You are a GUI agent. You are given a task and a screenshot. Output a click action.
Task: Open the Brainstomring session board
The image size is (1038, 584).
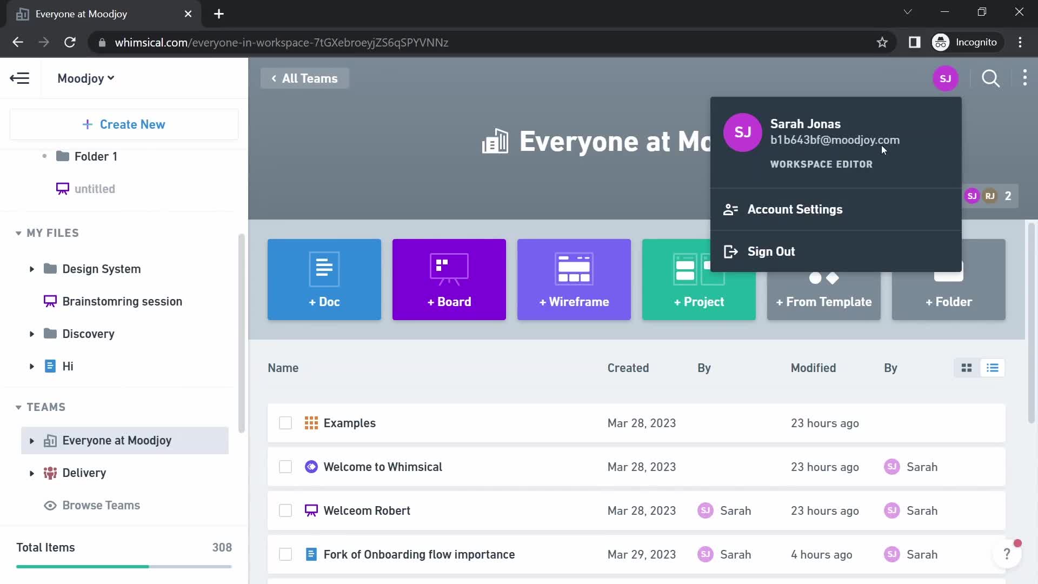click(x=122, y=301)
